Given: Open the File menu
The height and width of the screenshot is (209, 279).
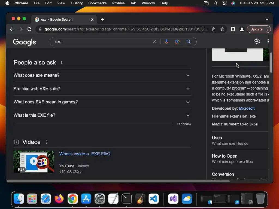Looking at the screenshot, I should click(x=37, y=3).
